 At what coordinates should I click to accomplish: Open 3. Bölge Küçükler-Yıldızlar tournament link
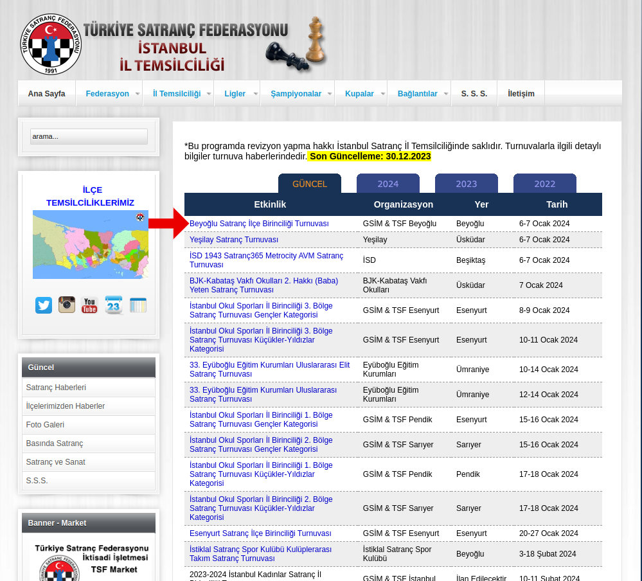(x=261, y=339)
